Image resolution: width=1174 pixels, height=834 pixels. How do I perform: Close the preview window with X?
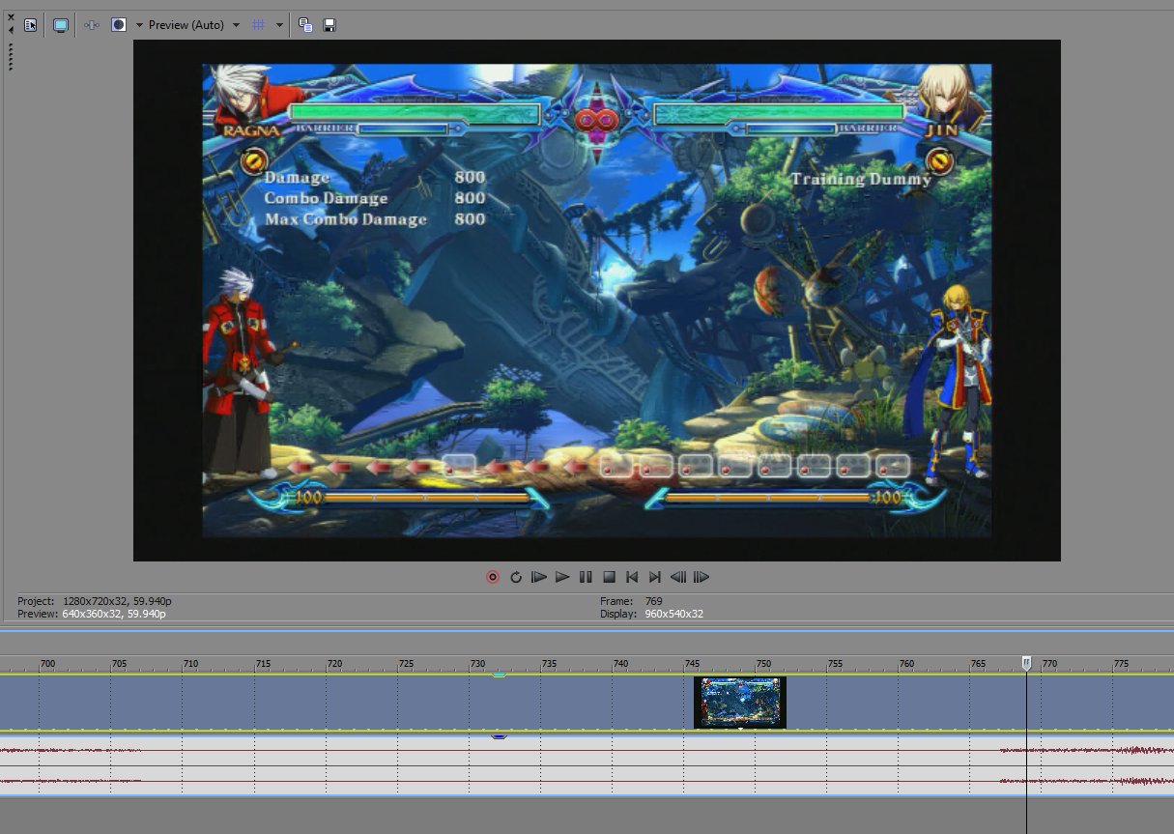[x=11, y=16]
